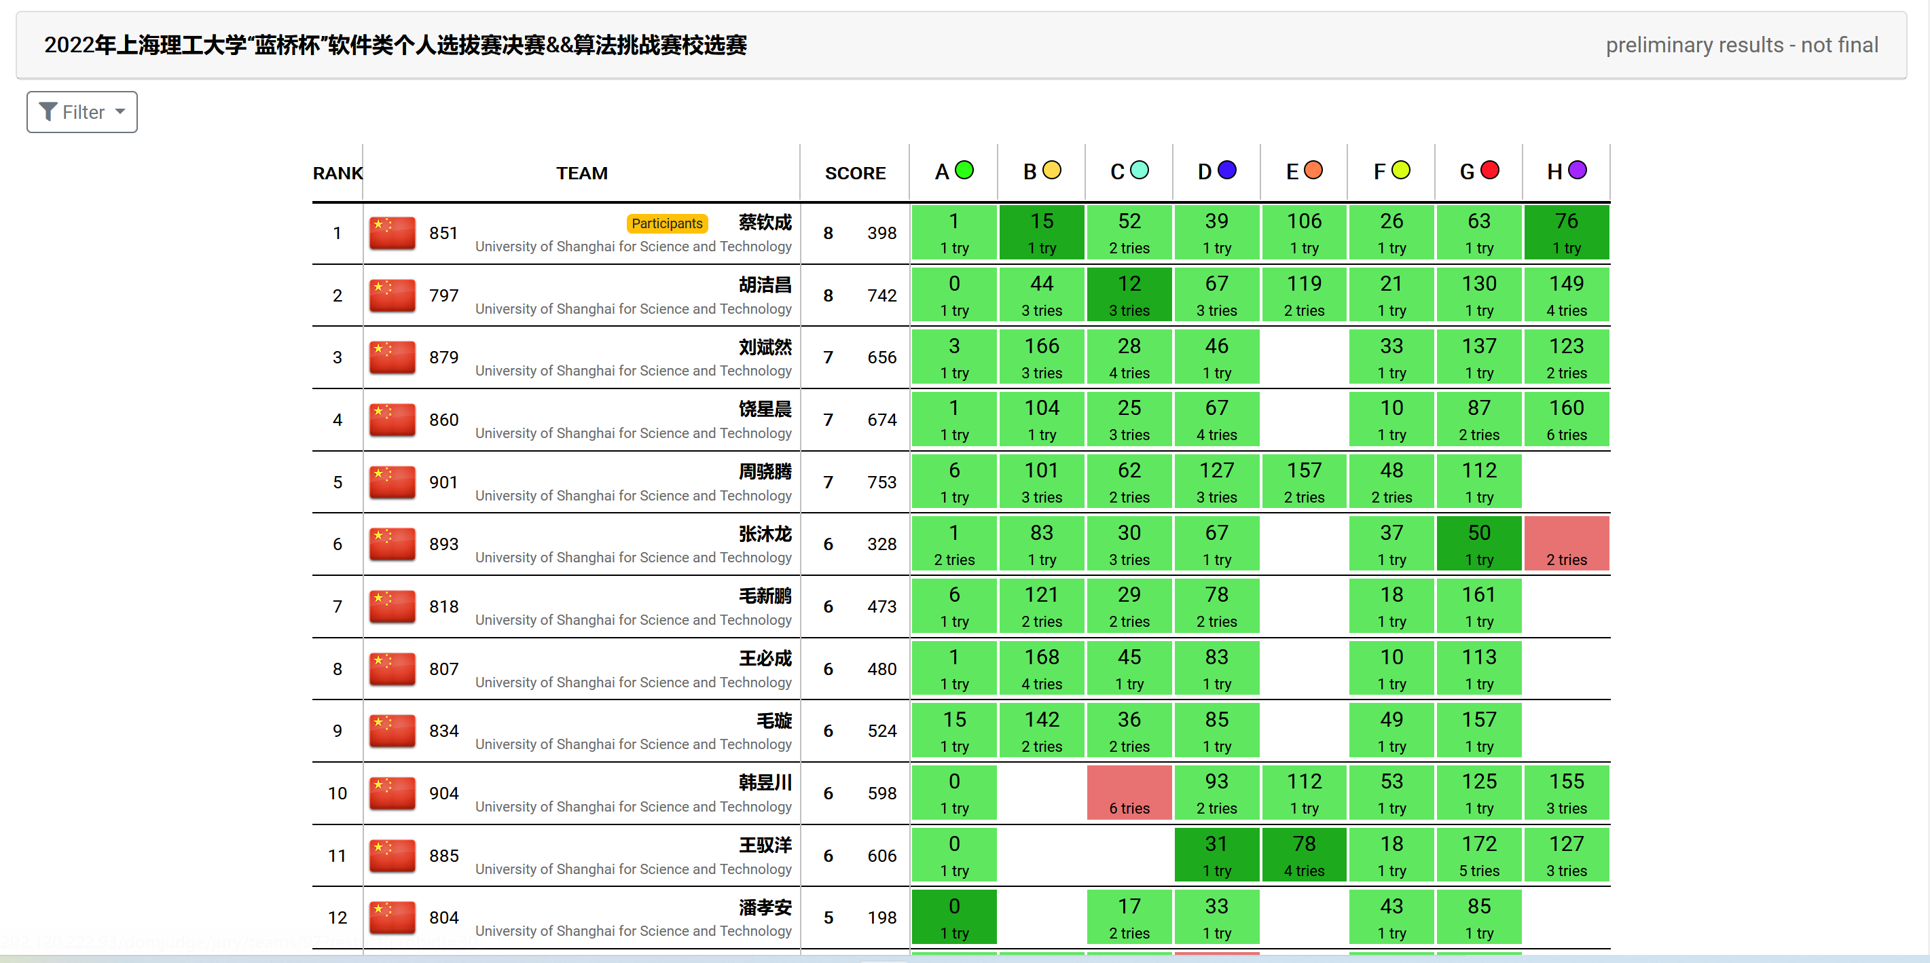Click red failed H cell of team 893
Screen dimensions: 1930x963
pos(1566,544)
